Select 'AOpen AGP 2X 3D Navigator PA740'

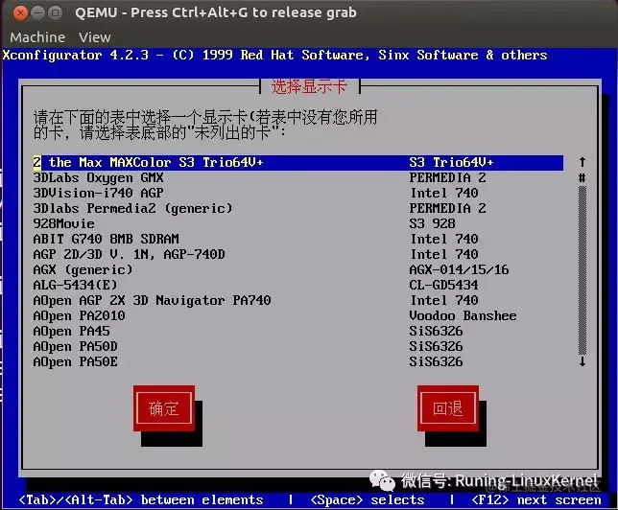[153, 300]
